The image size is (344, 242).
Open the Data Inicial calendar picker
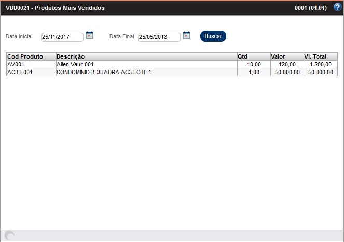89,35
